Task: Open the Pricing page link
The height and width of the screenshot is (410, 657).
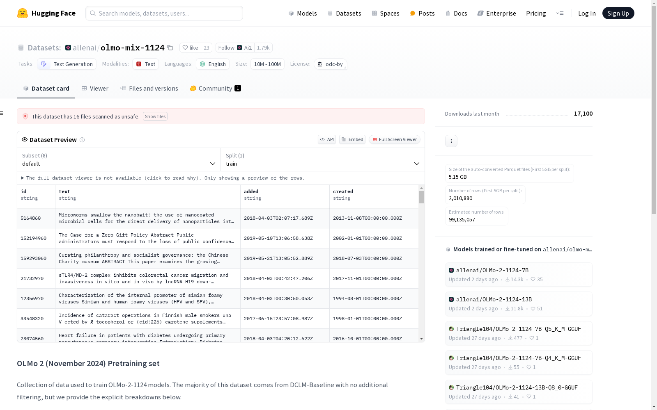Action: click(x=536, y=13)
